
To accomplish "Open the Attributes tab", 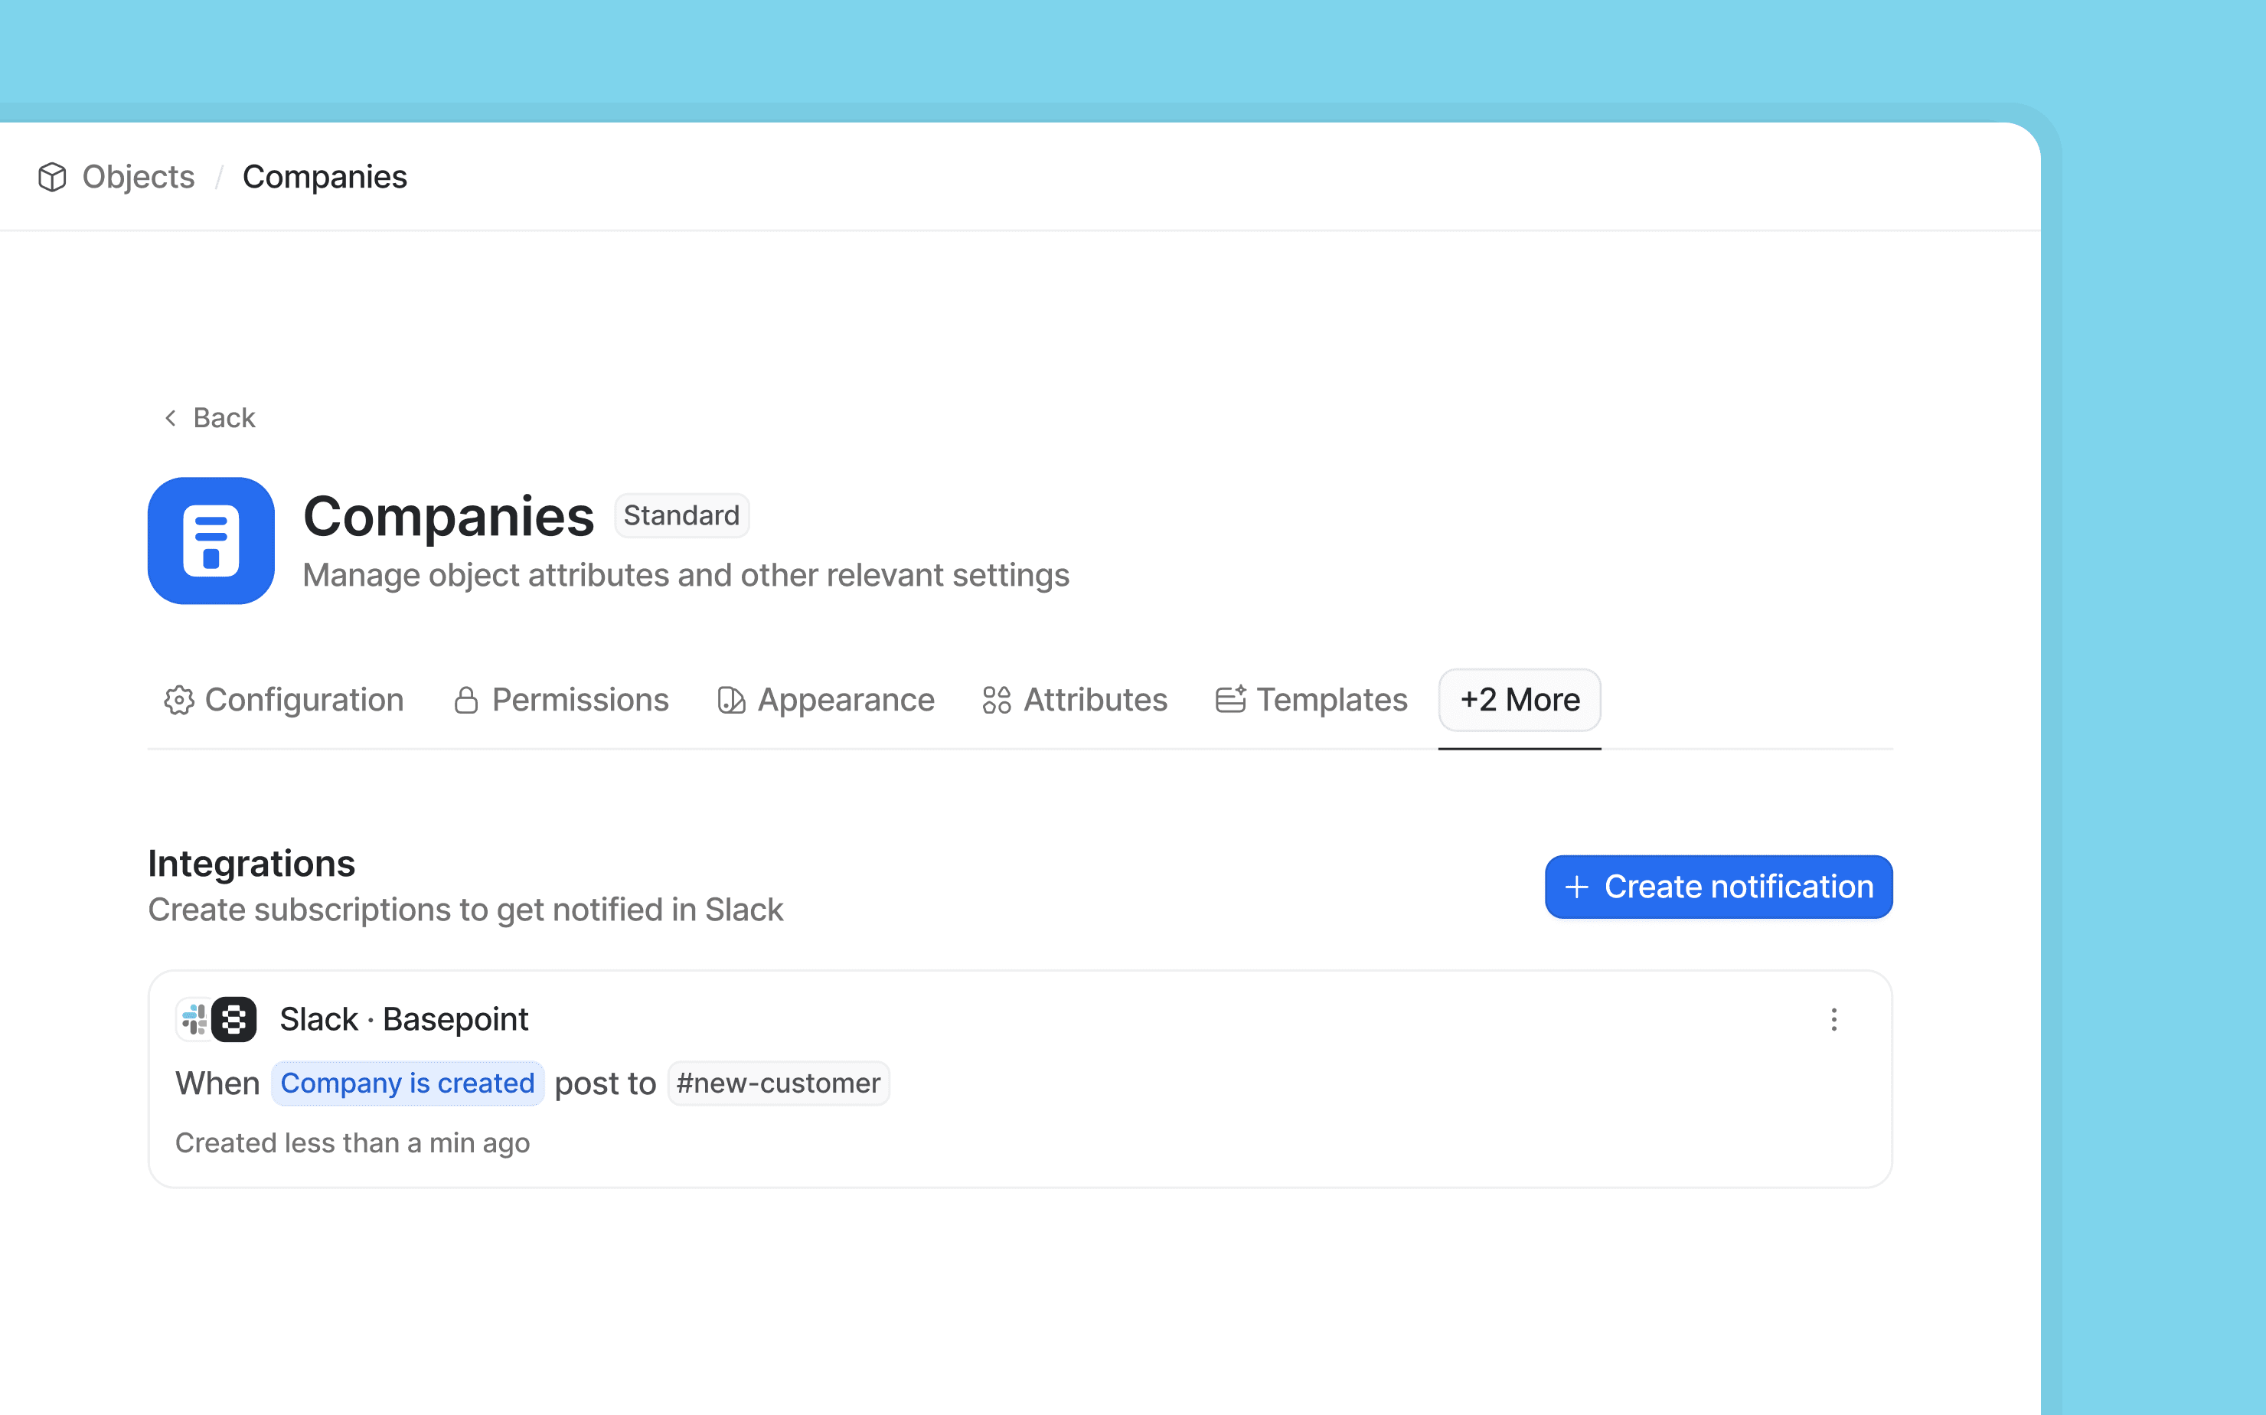I will [1095, 700].
